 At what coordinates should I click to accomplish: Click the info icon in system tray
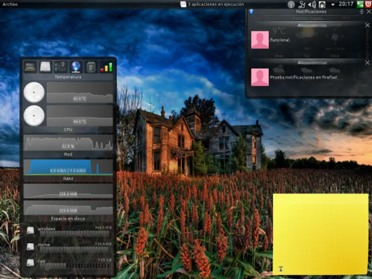[291, 4]
